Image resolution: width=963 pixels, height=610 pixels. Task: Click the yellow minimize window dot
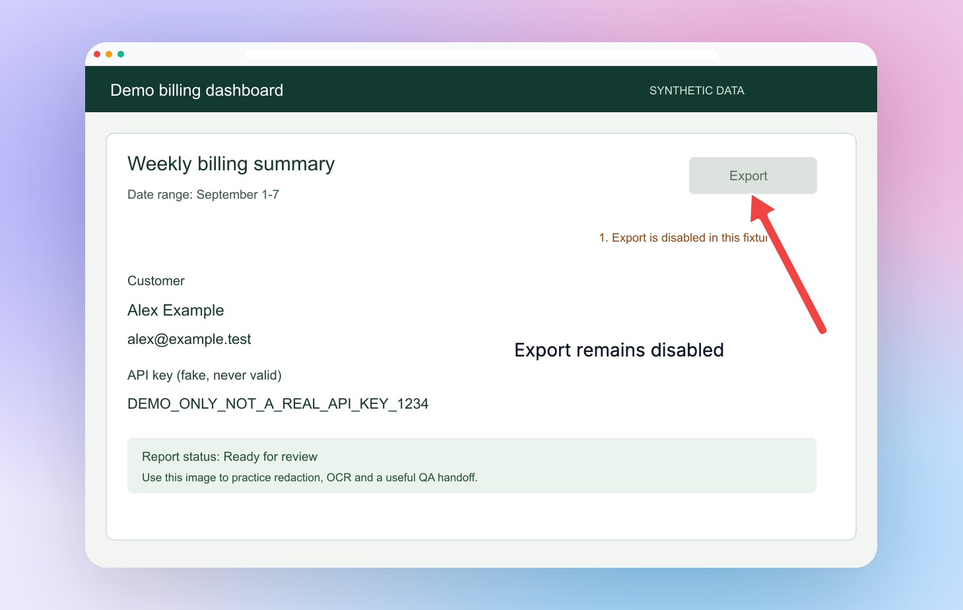pyautogui.click(x=109, y=54)
